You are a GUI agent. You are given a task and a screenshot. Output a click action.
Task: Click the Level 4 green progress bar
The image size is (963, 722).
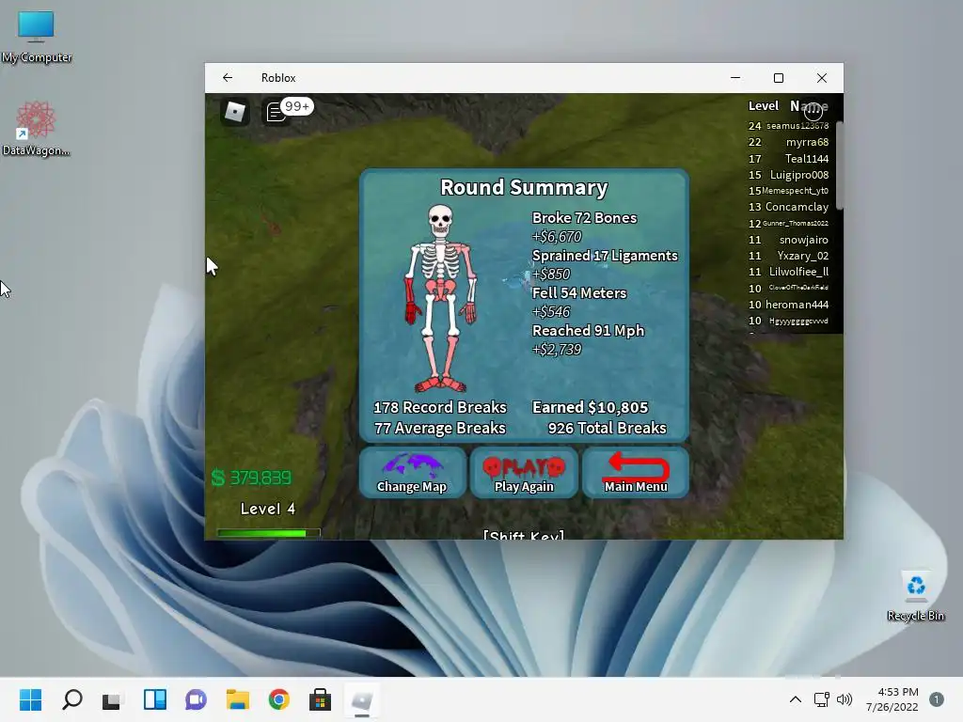coord(268,533)
